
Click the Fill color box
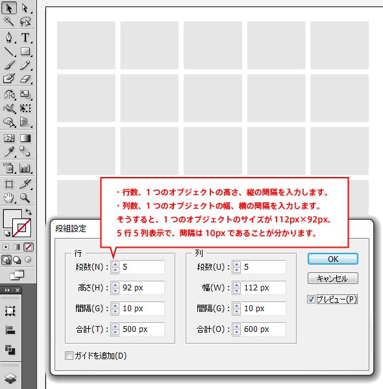click(x=8, y=216)
